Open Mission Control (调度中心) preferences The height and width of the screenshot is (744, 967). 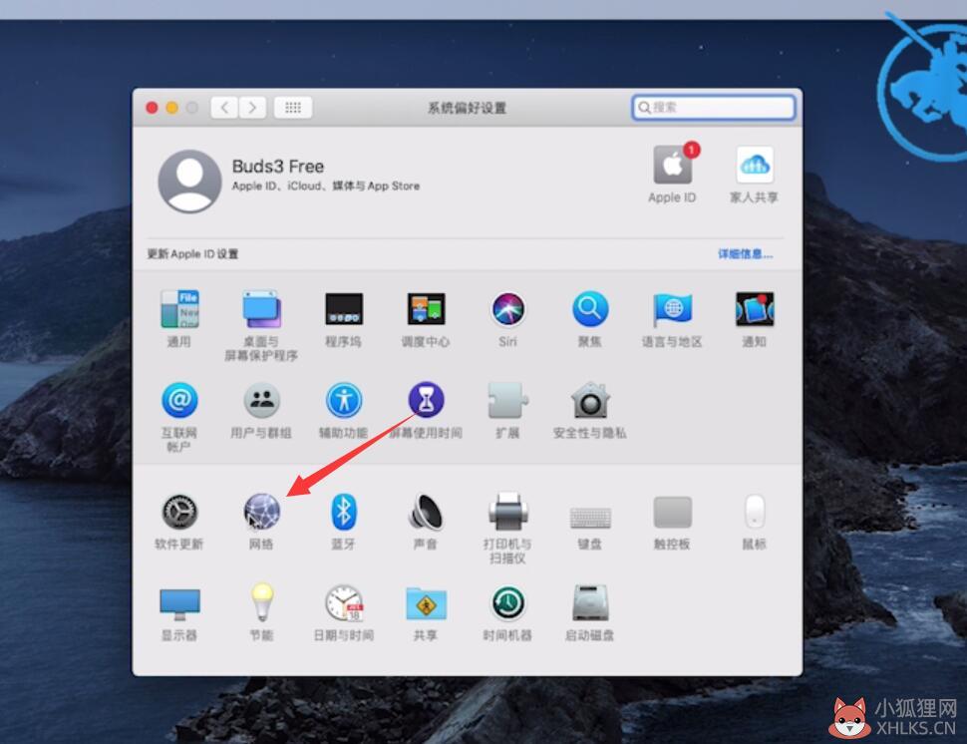tap(426, 309)
